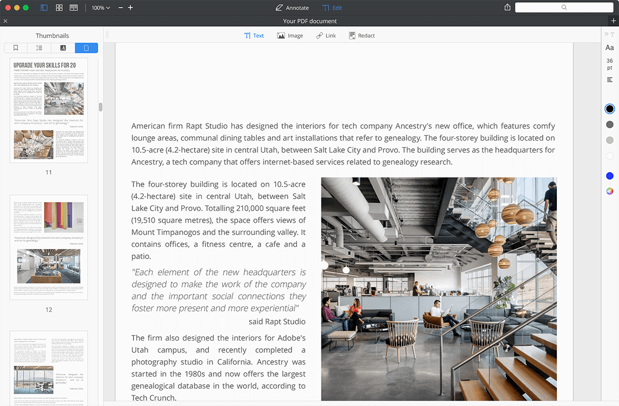Screen dimensions: 619x406
Task: Open the thumbnail below page 12
Action: coord(48,368)
